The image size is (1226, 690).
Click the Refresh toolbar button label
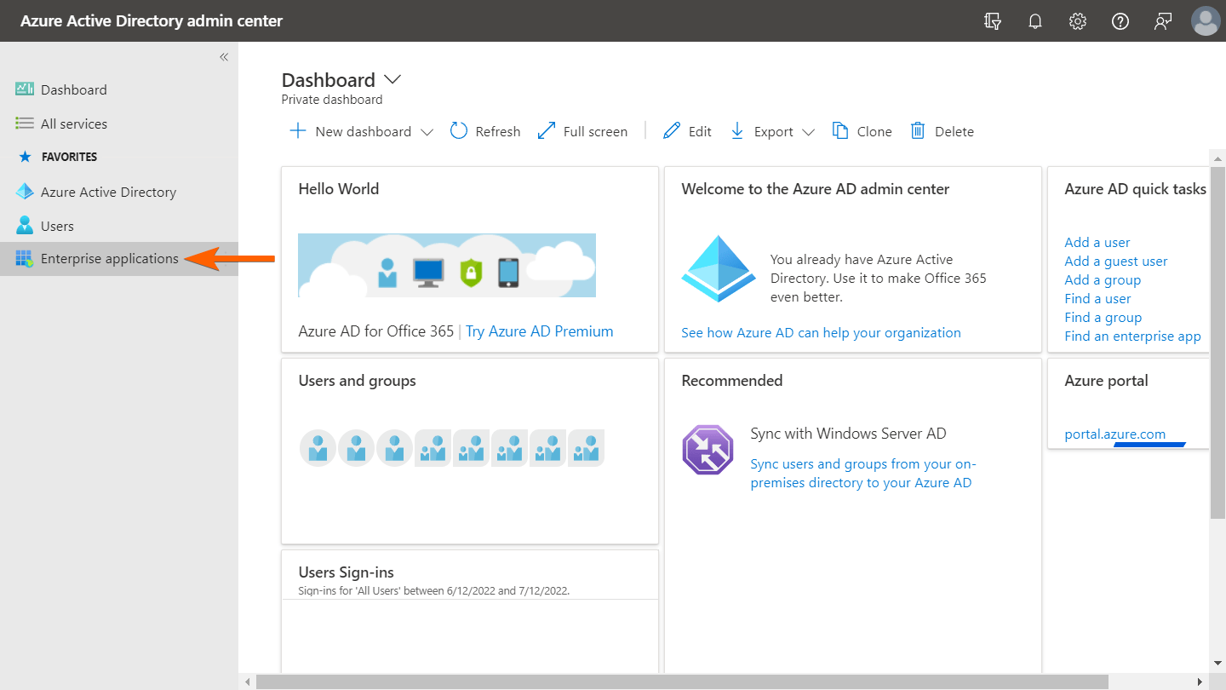[x=498, y=131]
